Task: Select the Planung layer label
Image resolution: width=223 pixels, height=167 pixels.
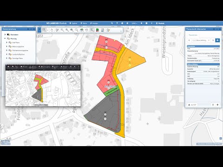Action: pos(13,39)
